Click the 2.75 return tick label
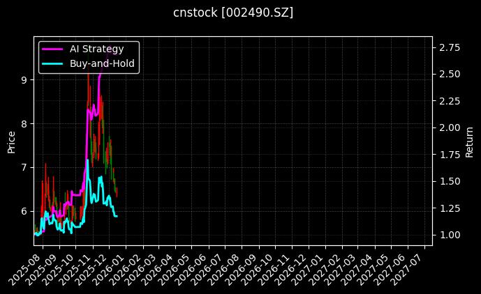The image size is (481, 294). click(450, 47)
